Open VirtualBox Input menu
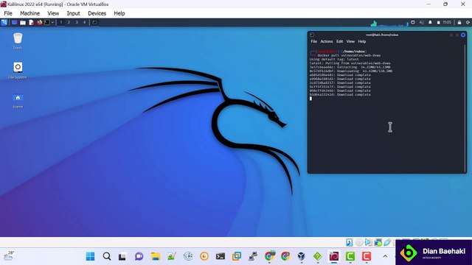 74,13
